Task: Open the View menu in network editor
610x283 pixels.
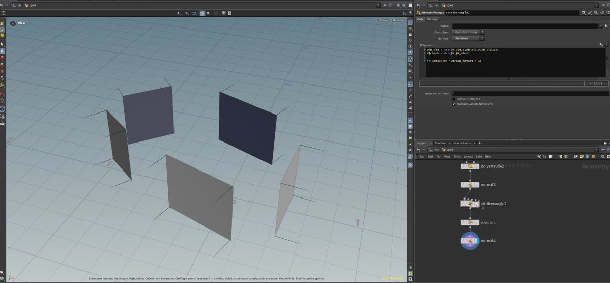Action: pyautogui.click(x=447, y=156)
